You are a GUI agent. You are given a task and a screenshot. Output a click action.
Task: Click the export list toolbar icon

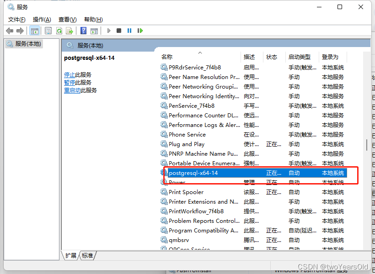coord(70,30)
